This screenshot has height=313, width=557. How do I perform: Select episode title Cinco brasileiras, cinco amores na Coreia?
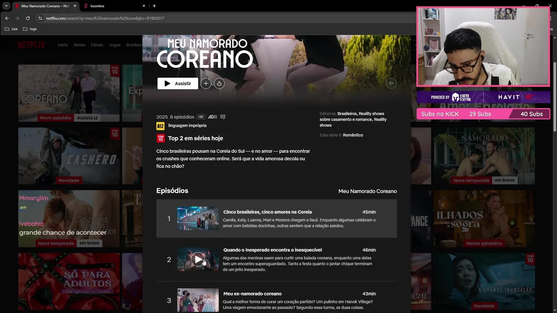tap(268, 212)
